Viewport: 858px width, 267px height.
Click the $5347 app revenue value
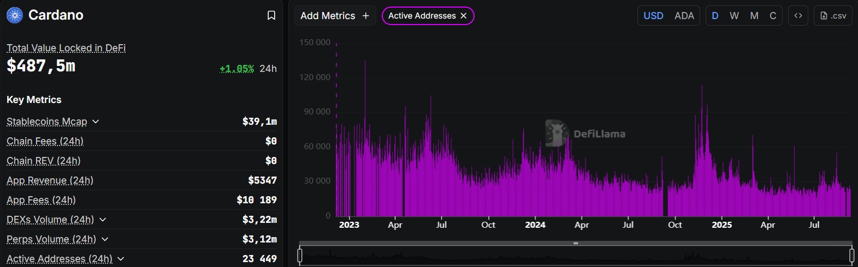coord(262,180)
